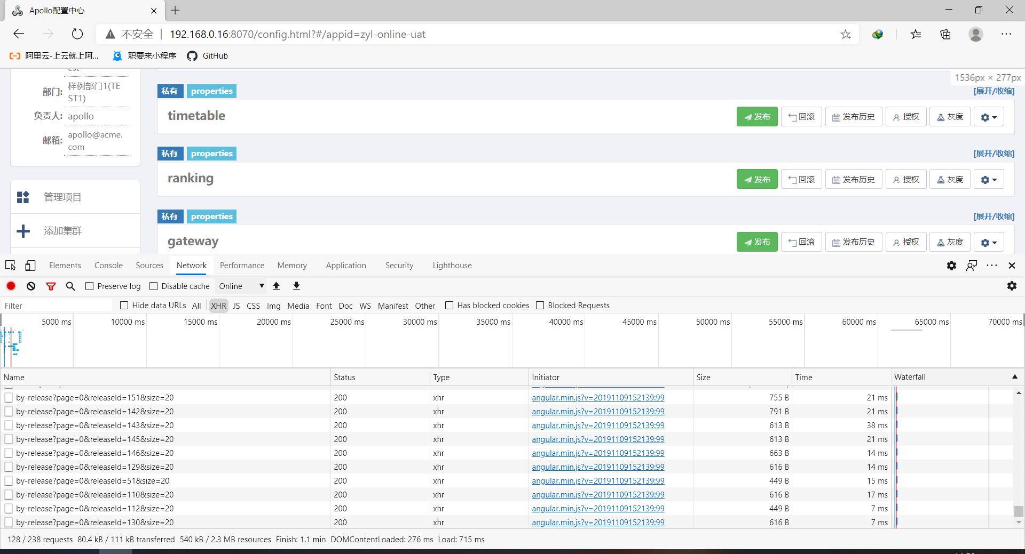Image resolution: width=1025 pixels, height=554 pixels.
Task: Open the network search magnifier
Action: point(70,286)
